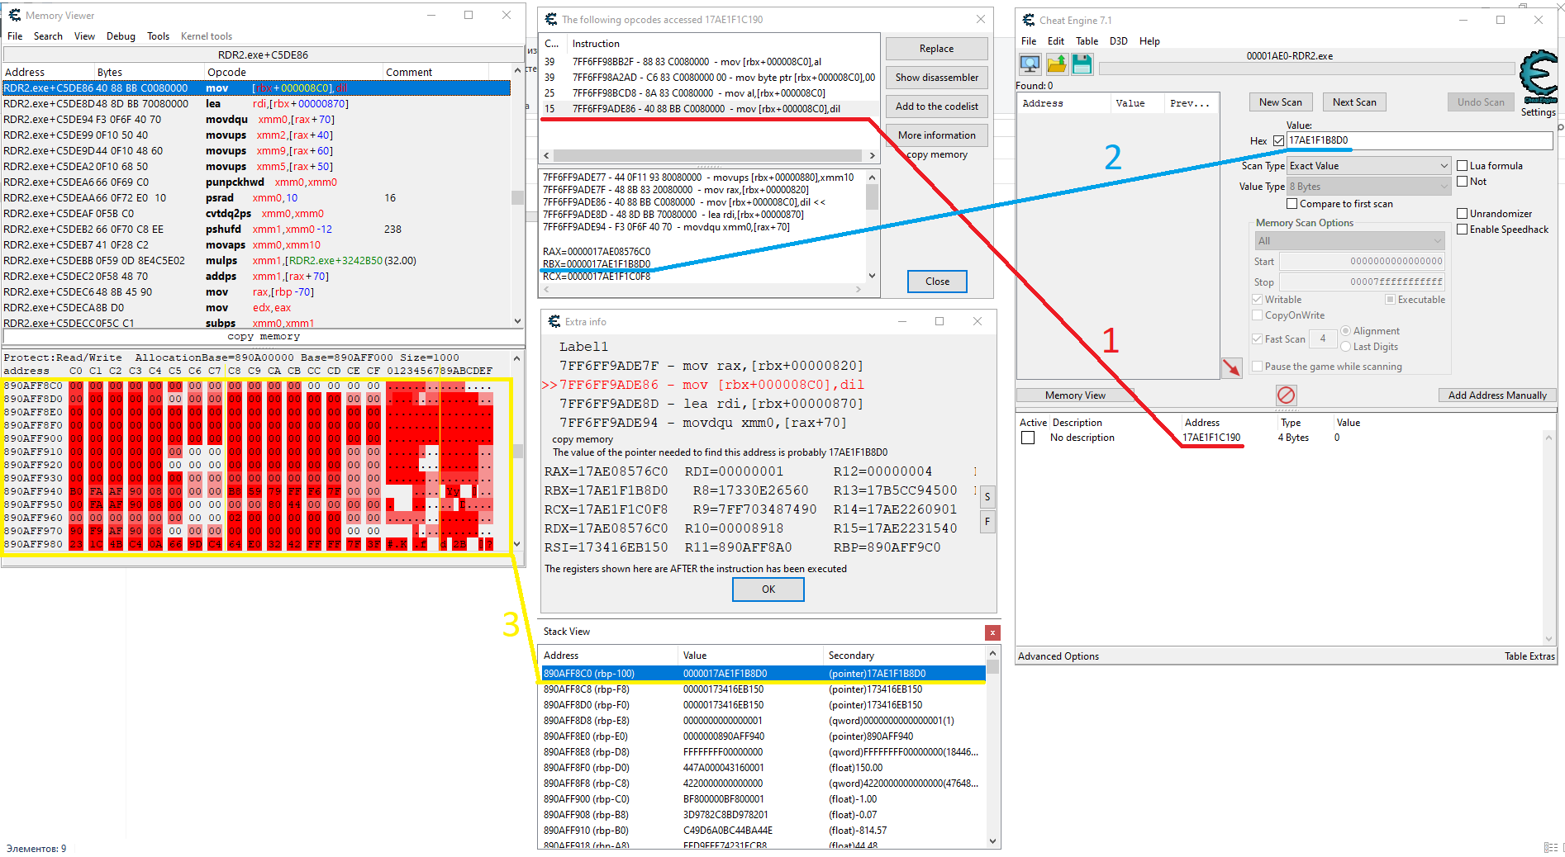Click the red clear-list circle icon
This screenshot has width=1565, height=857.
point(1286,395)
